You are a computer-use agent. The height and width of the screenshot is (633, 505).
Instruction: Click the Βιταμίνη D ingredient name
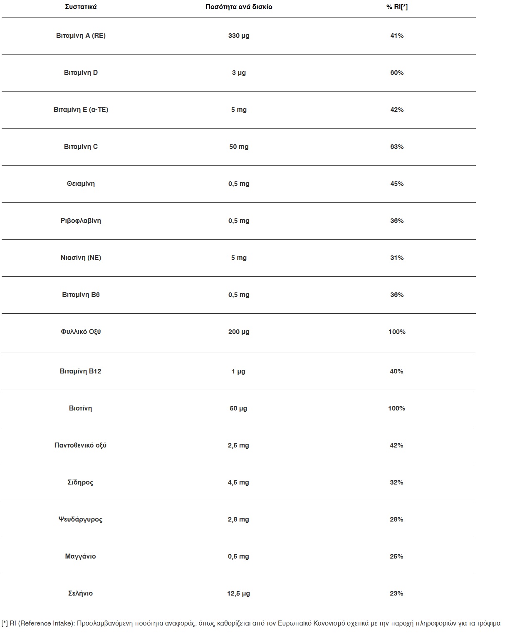(81, 73)
